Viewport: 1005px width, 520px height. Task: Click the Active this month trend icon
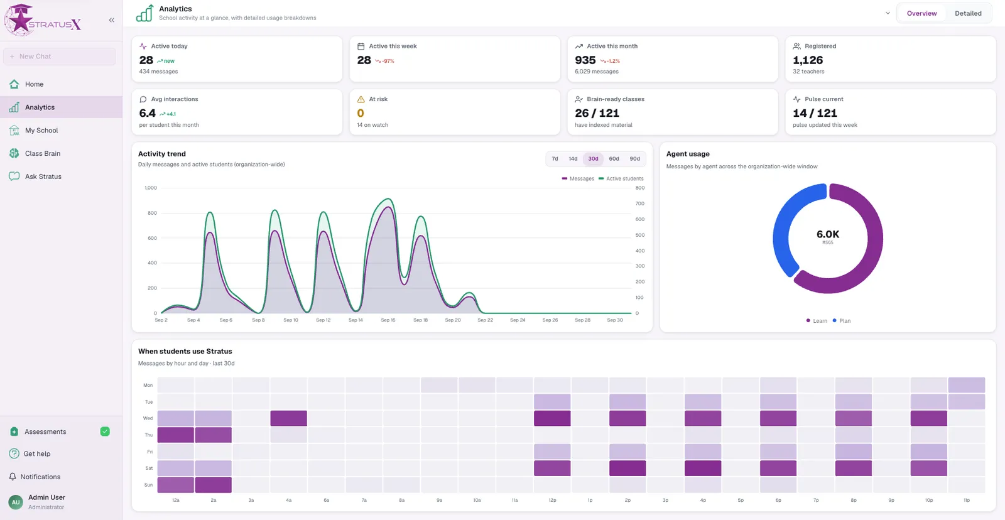tap(579, 46)
